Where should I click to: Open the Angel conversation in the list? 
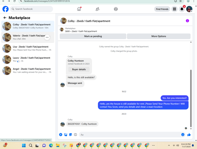pyautogui.click(x=28, y=71)
